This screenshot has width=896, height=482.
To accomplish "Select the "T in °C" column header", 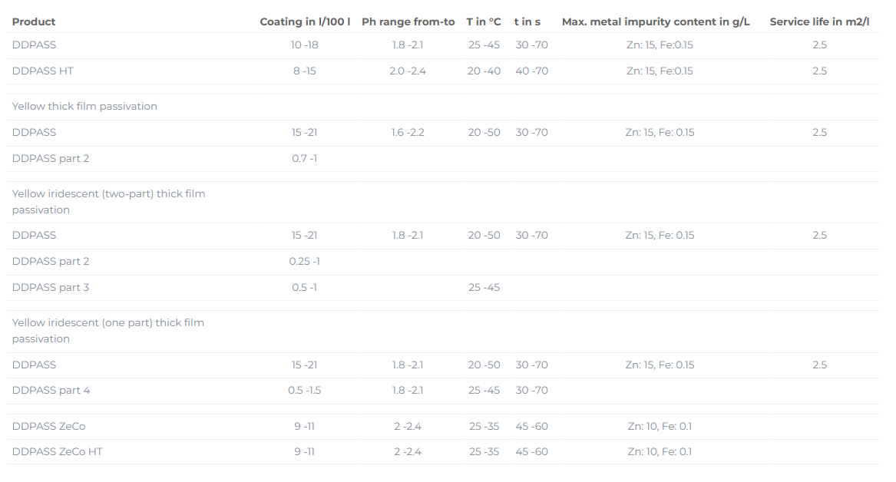I will coord(484,21).
